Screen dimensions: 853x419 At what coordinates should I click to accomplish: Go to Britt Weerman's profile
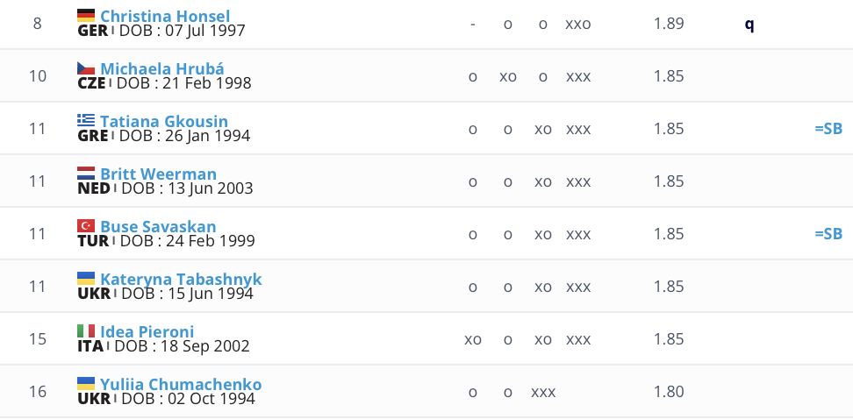158,174
